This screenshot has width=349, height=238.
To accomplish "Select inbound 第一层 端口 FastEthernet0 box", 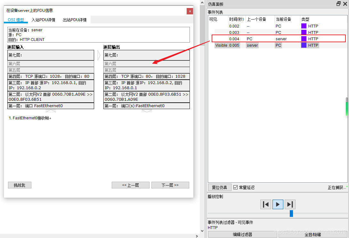I will tap(51, 106).
